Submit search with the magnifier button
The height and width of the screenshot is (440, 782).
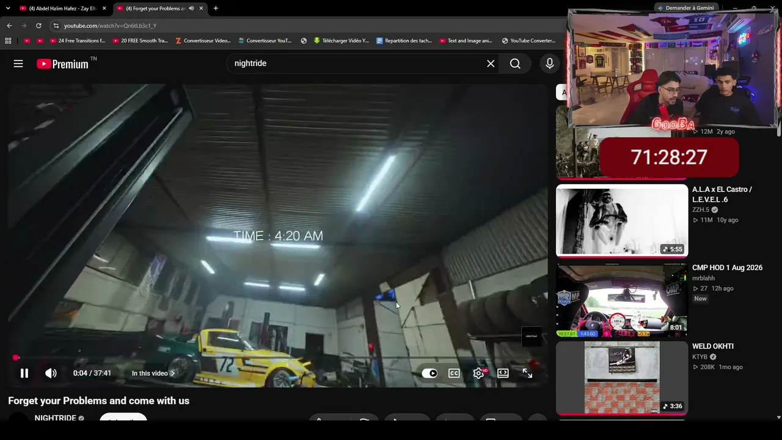tap(515, 64)
